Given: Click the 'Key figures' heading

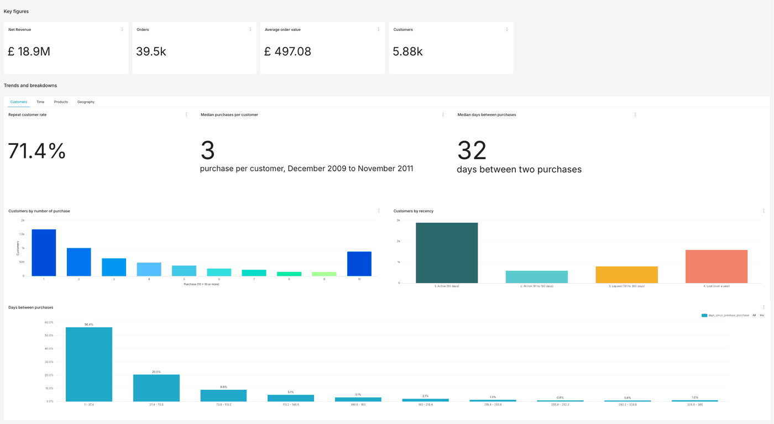Looking at the screenshot, I should coord(16,12).
